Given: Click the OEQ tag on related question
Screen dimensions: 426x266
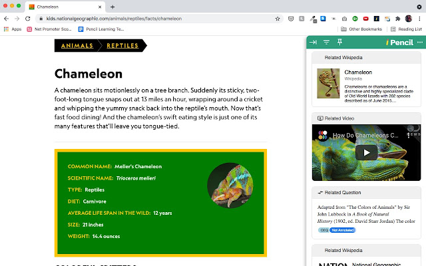Looking at the screenshot, I should 323,230.
